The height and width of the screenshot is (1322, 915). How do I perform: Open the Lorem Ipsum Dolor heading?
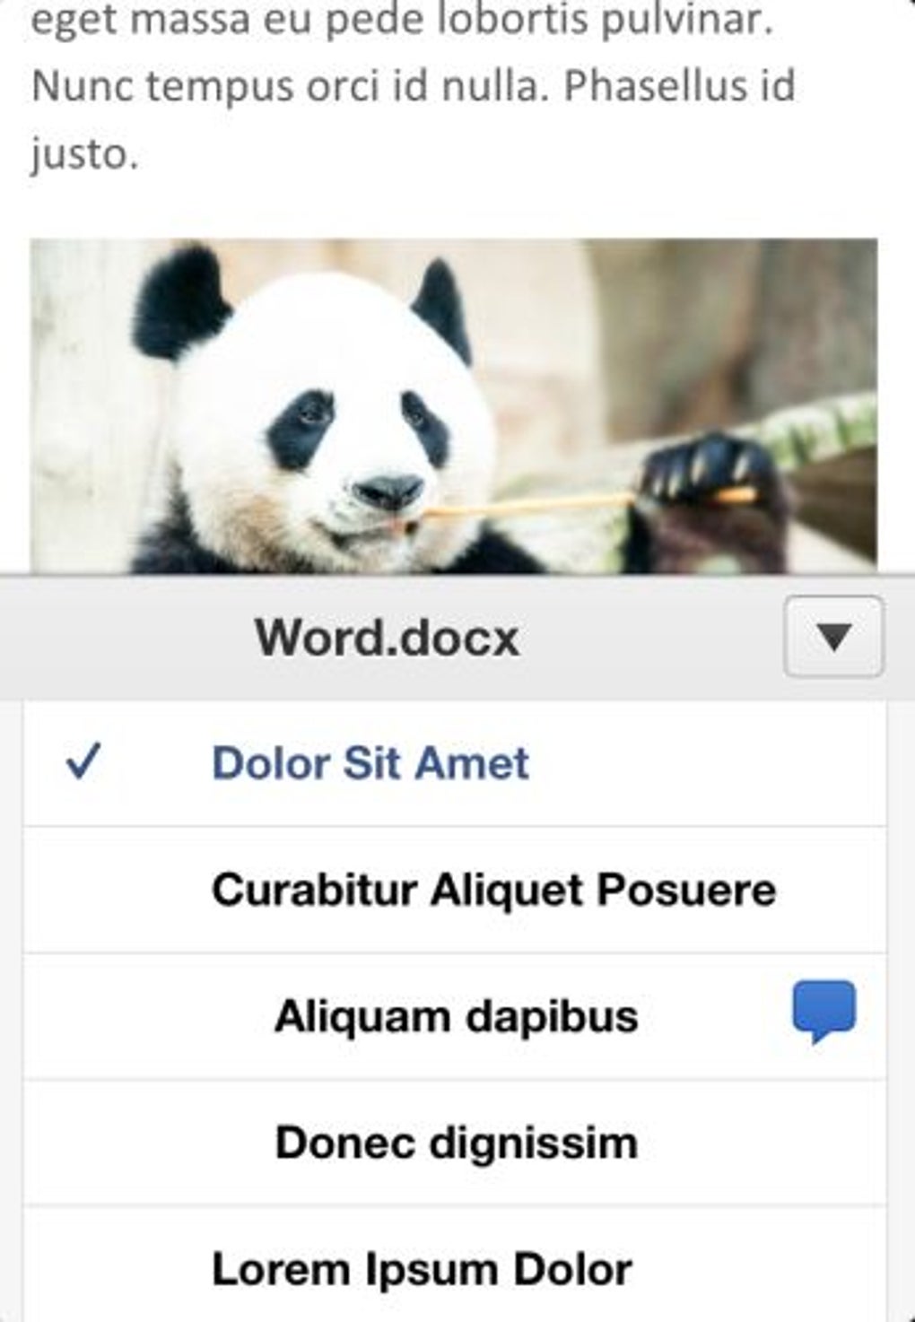[422, 1269]
